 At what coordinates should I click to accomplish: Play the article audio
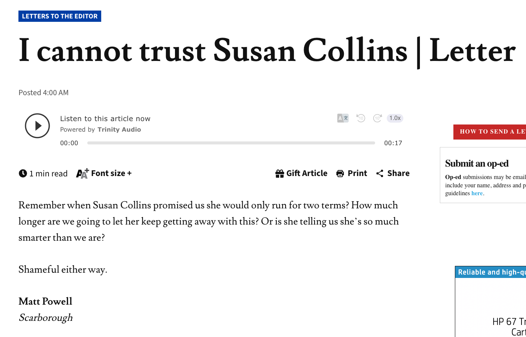pyautogui.click(x=37, y=126)
